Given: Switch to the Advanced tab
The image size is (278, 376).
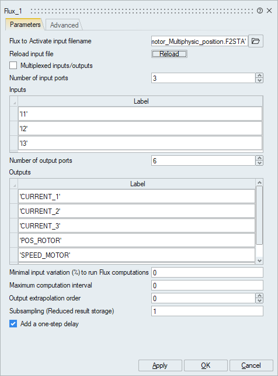Looking at the screenshot, I should point(64,25).
